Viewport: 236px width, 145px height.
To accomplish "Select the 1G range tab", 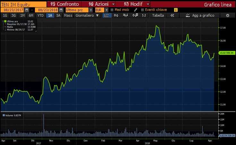I will pyautogui.click(x=5, y=15).
